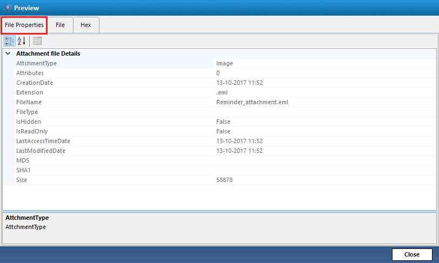
Task: Click the LastAccessTimeDate value
Action: point(240,141)
